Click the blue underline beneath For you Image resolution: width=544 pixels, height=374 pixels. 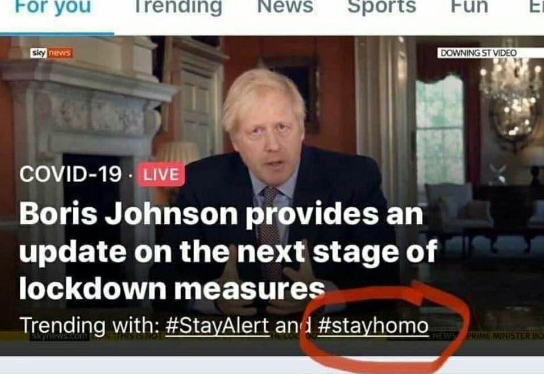pyautogui.click(x=57, y=34)
